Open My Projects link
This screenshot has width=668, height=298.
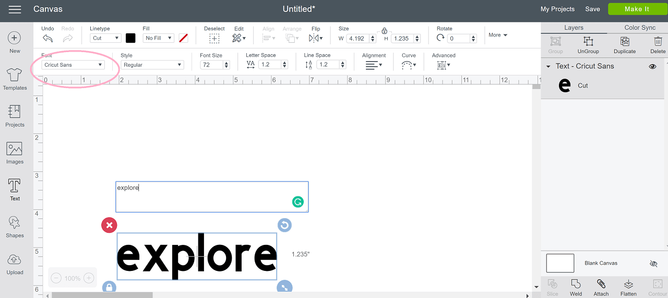point(557,9)
